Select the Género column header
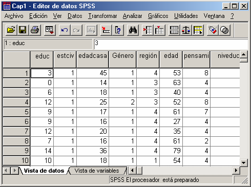The width and height of the screenshot is (251, 187). (122, 59)
